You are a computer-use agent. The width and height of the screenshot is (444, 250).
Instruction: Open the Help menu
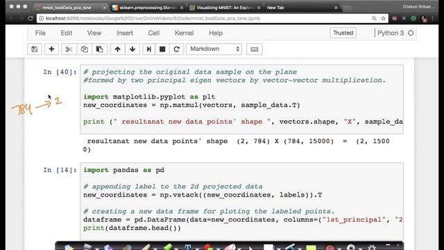216,33
